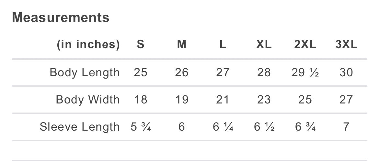Click the Sleeve Length row label
Image resolution: width=379 pixels, height=162 pixels.
point(80,127)
